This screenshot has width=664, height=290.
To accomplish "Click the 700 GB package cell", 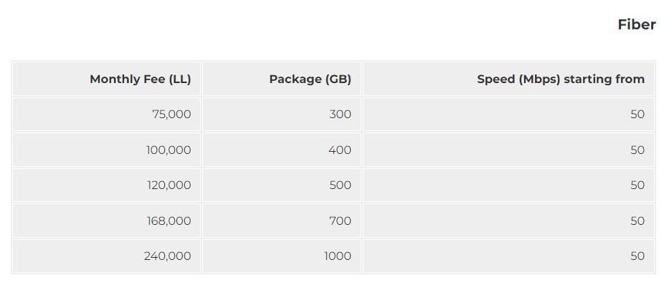I will (340, 221).
